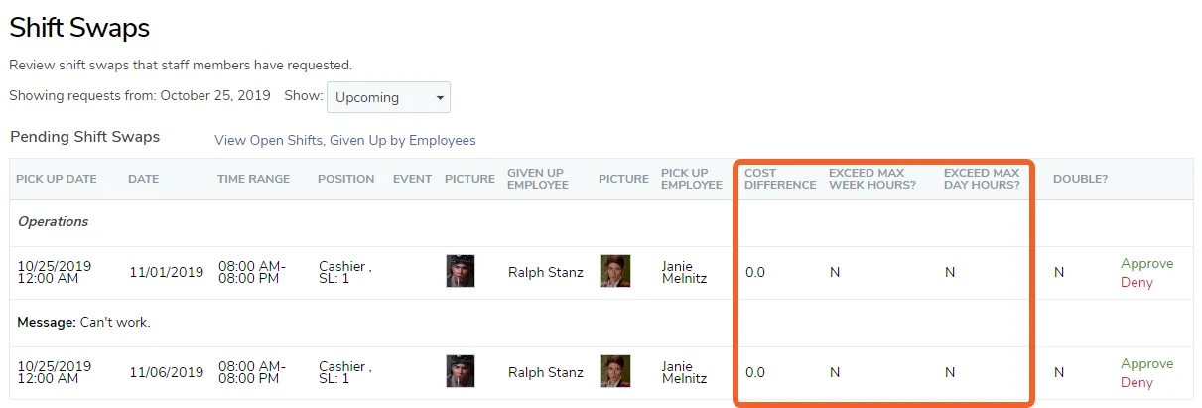
Task: Click Janie Melnitz's picture in 11/06/2019 row
Action: click(614, 371)
